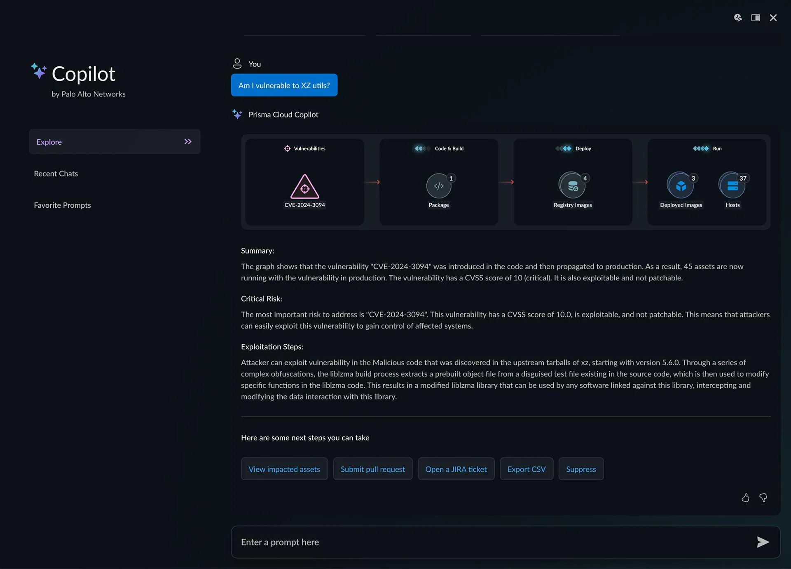Click Submit pull request button
Screen dimensions: 791x569
coord(373,469)
